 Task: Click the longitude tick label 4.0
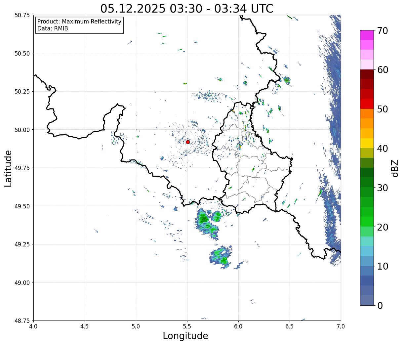(x=33, y=326)
